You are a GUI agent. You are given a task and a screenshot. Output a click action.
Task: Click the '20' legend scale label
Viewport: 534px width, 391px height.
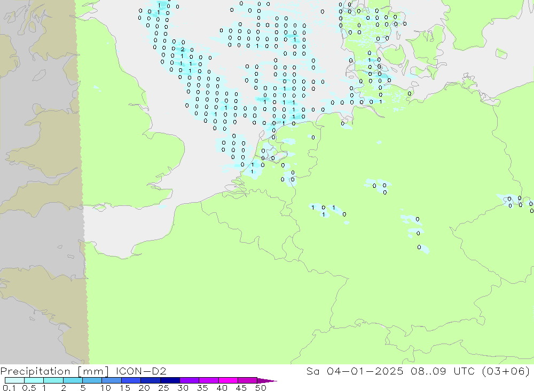pyautogui.click(x=144, y=388)
